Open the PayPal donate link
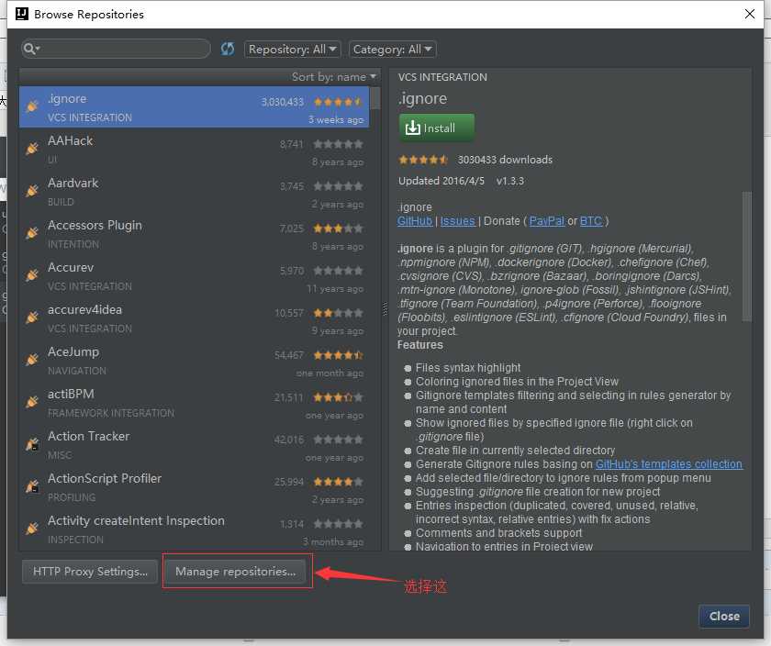The image size is (771, 646). (x=547, y=221)
